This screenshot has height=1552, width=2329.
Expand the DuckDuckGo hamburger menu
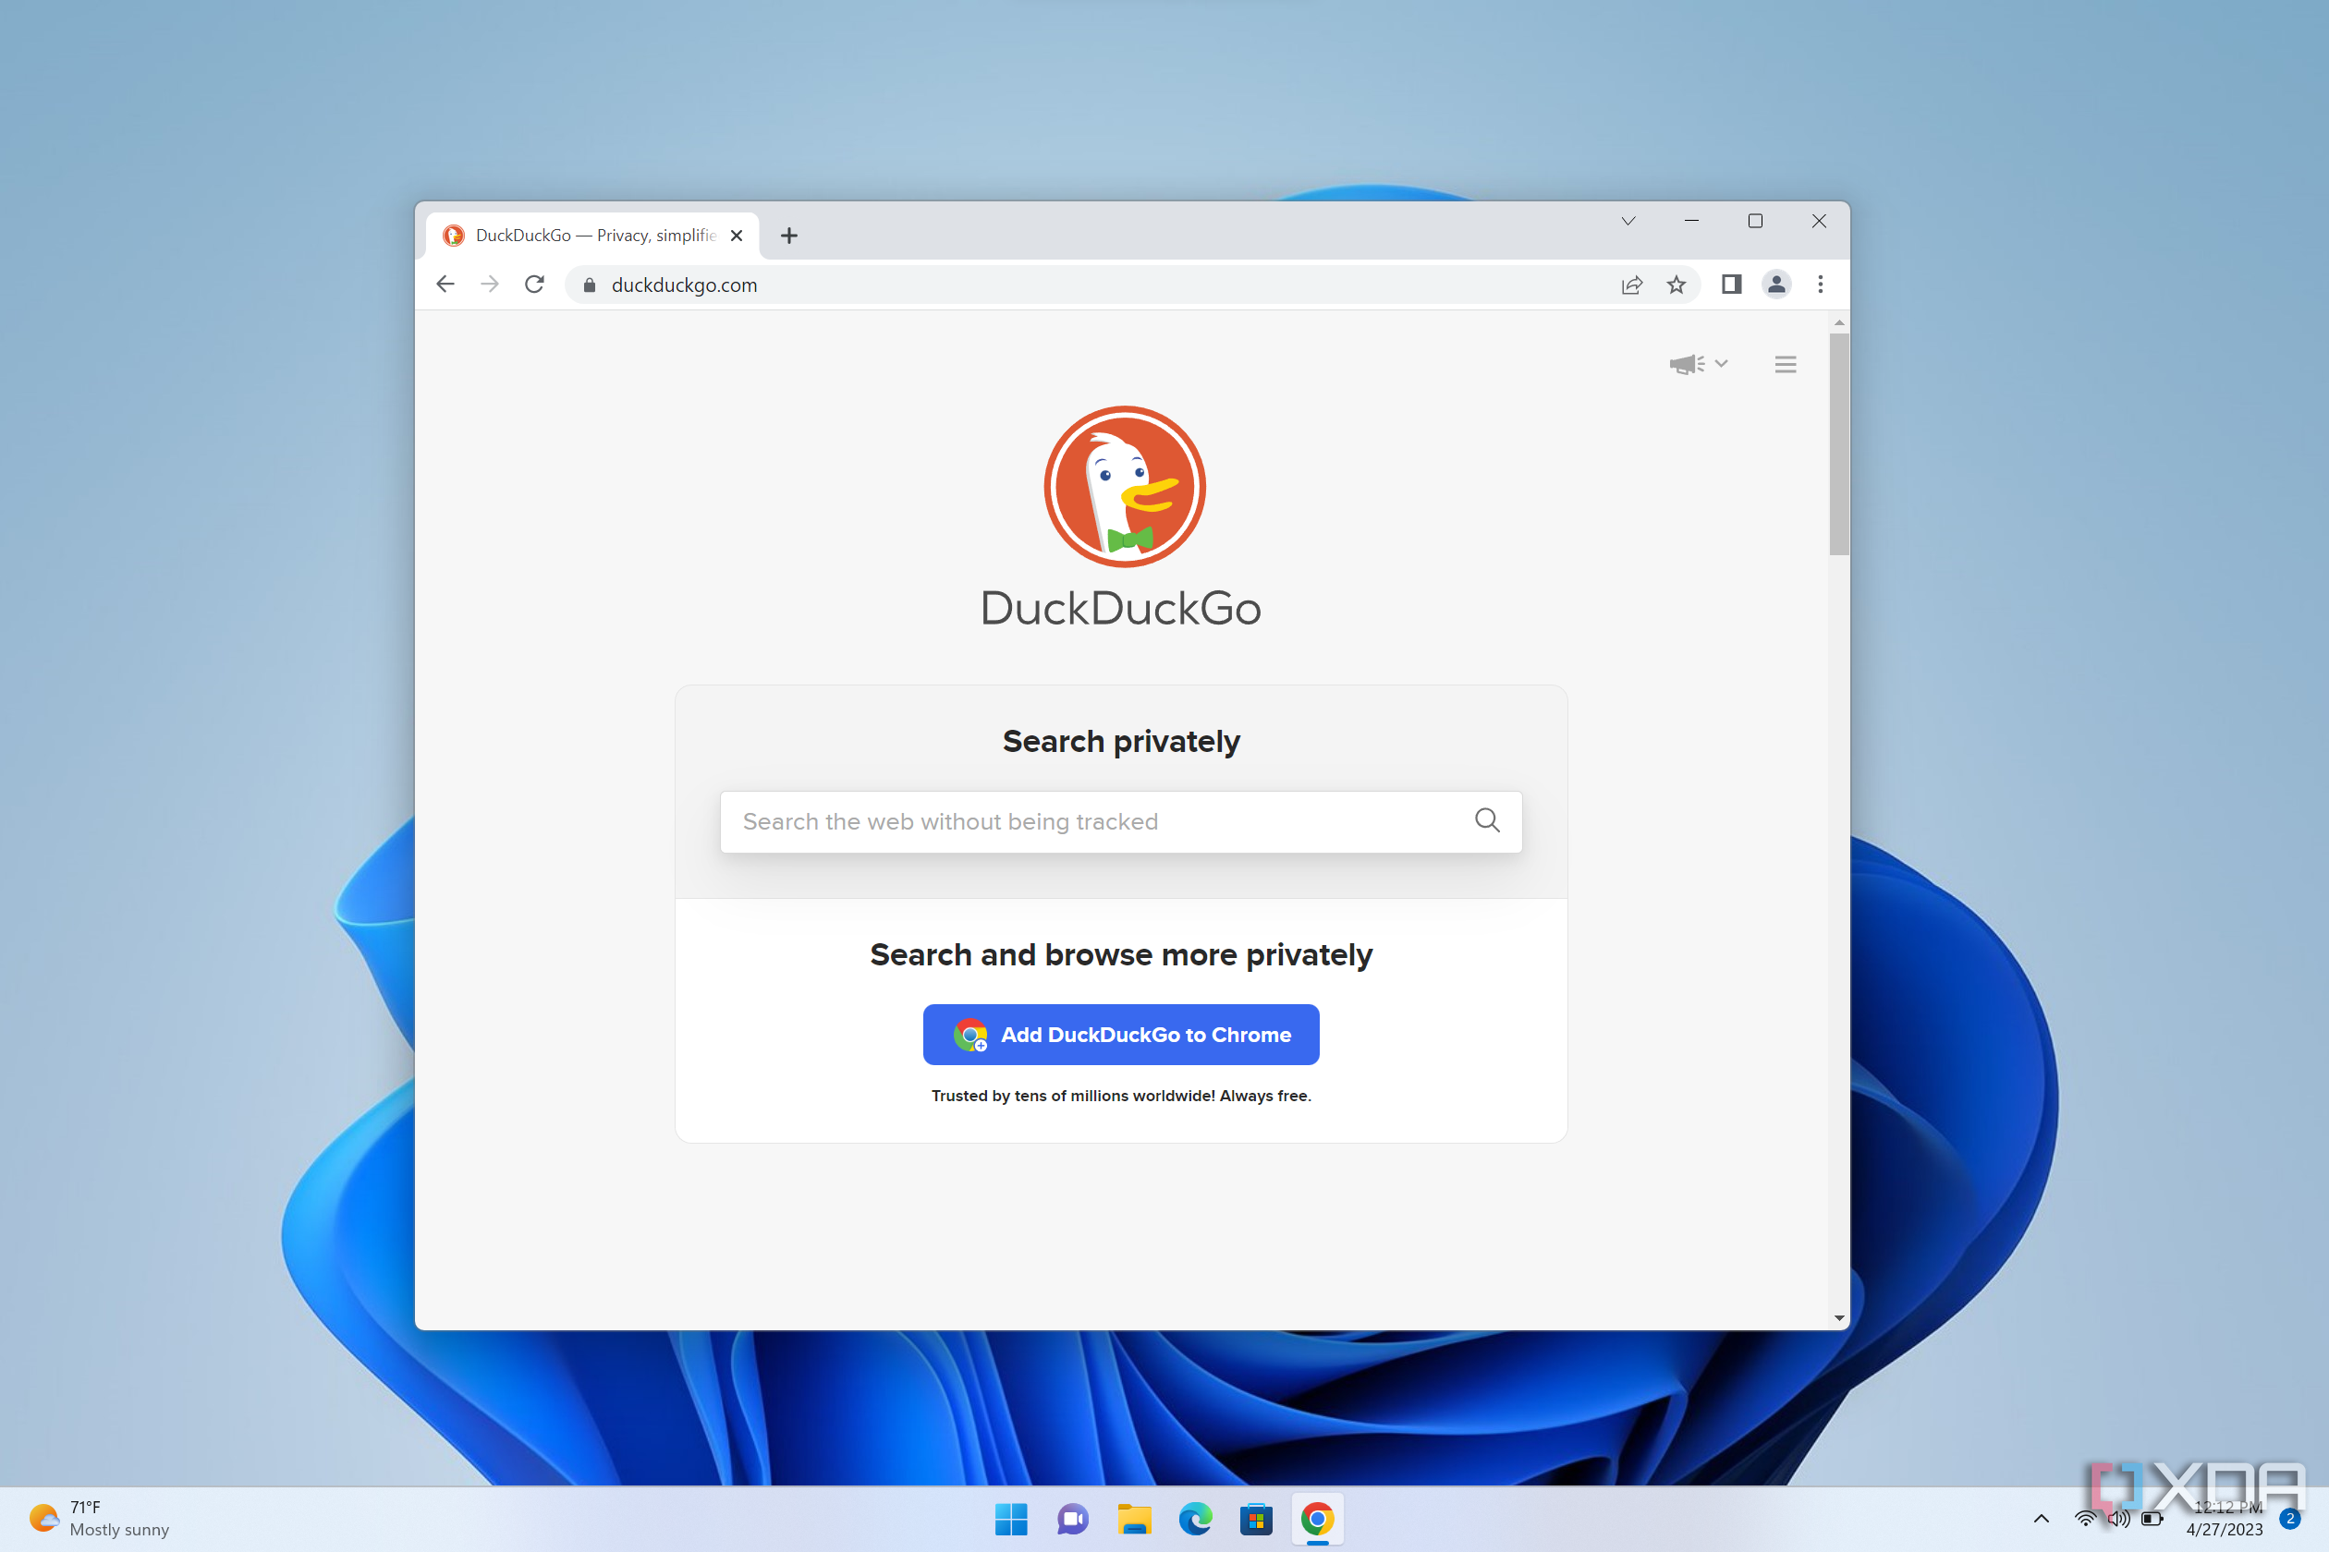click(x=1785, y=364)
